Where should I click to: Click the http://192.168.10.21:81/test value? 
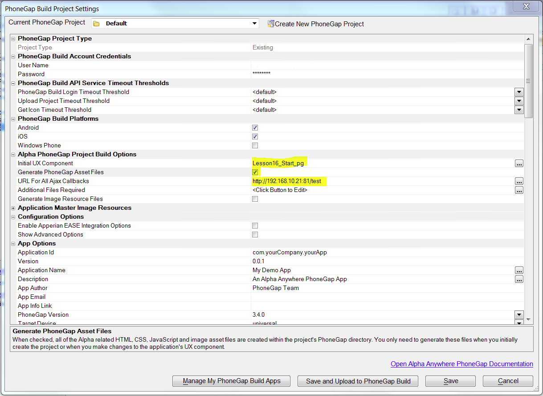point(286,181)
